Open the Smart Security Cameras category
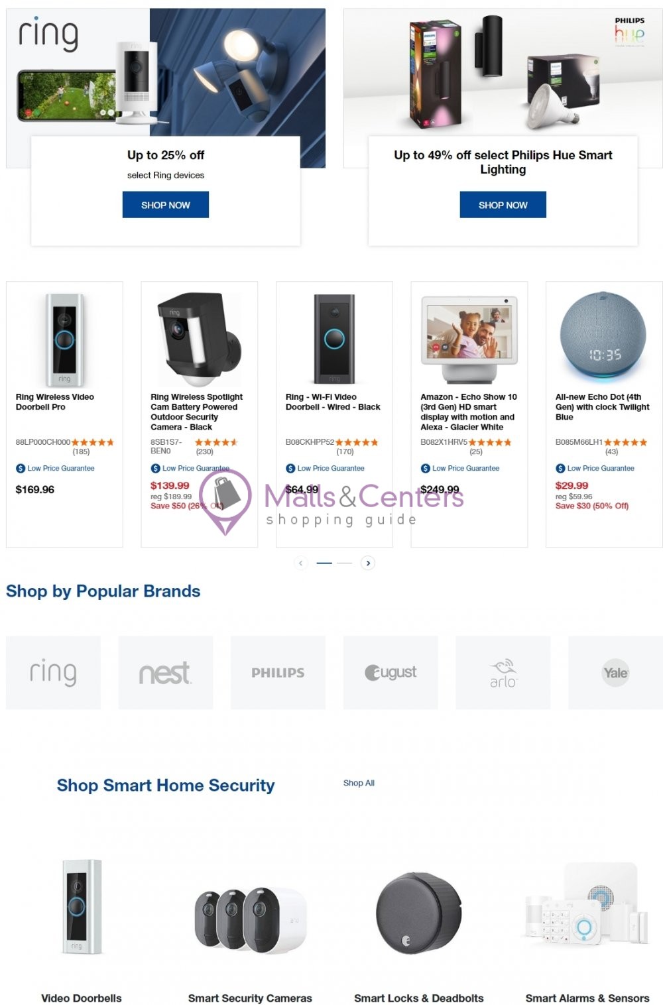The width and height of the screenshot is (663, 1005). pyautogui.click(x=250, y=998)
